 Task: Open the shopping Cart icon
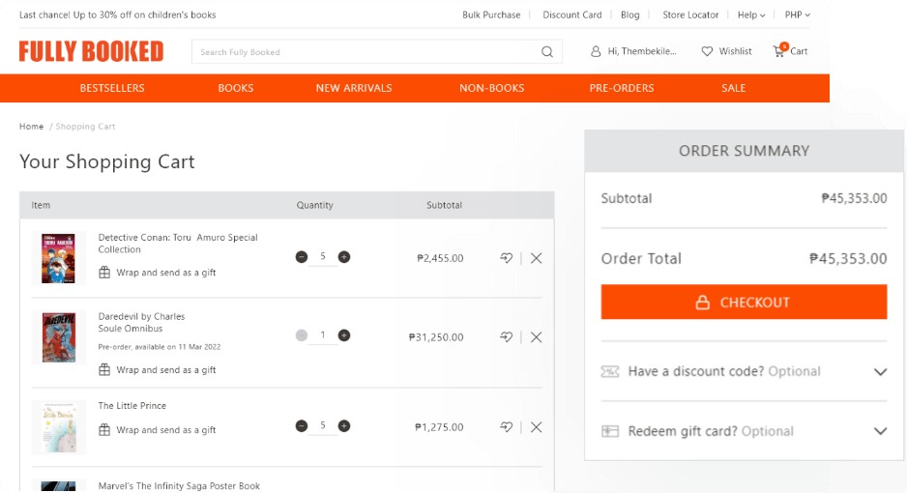pyautogui.click(x=778, y=51)
